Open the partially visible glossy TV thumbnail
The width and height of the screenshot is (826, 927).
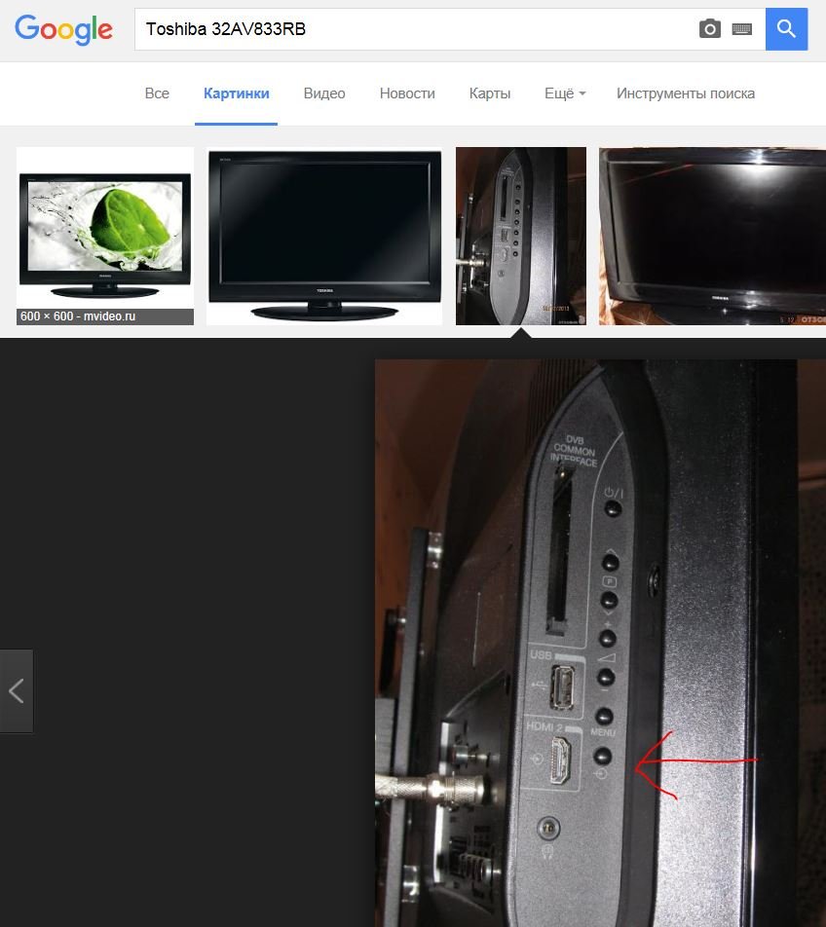tap(712, 236)
